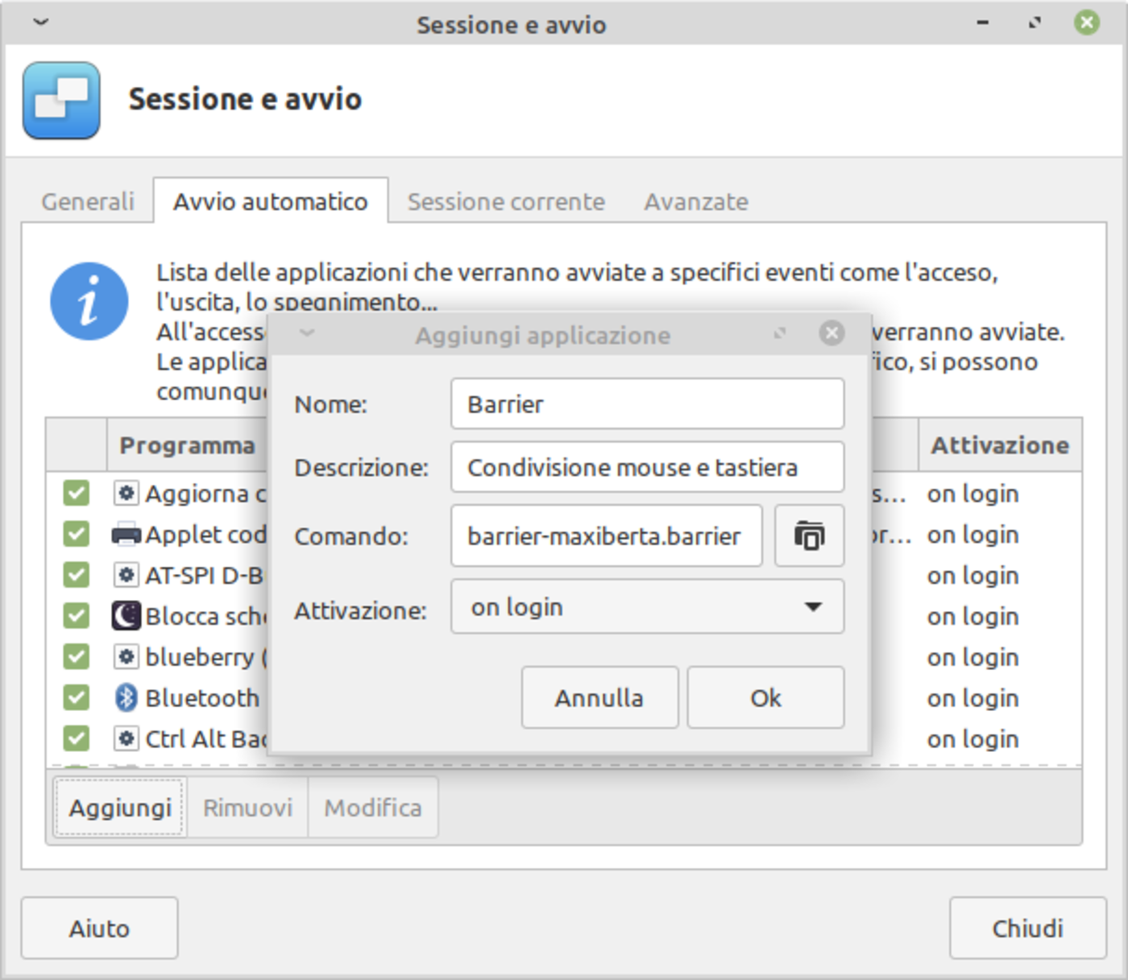This screenshot has width=1128, height=980.
Task: Click the gear icon beside blueberry entry
Action: click(x=126, y=657)
